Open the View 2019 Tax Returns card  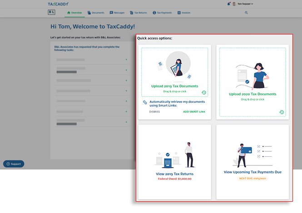point(175,162)
